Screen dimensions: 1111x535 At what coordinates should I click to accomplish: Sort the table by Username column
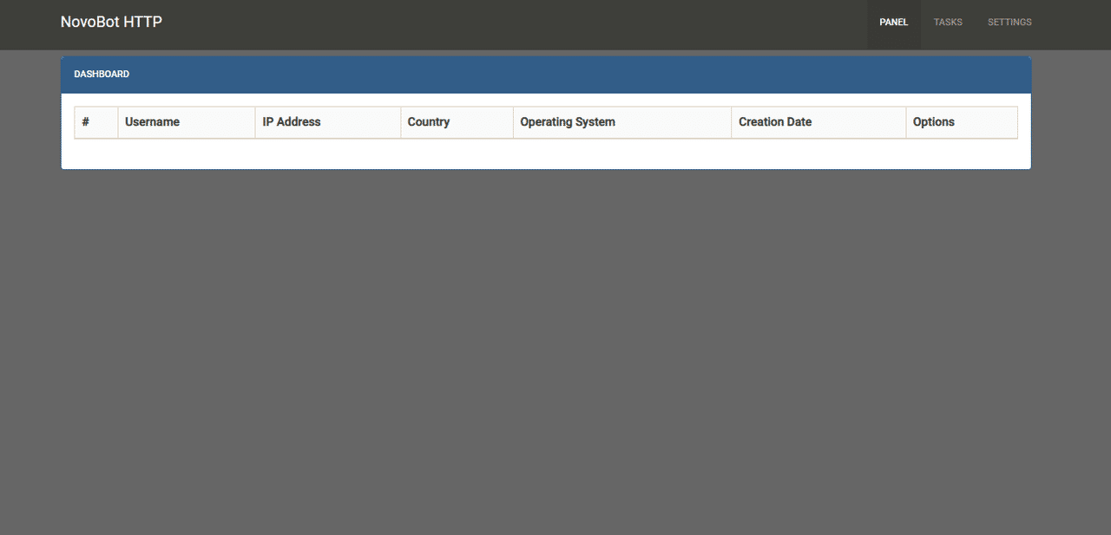click(152, 121)
